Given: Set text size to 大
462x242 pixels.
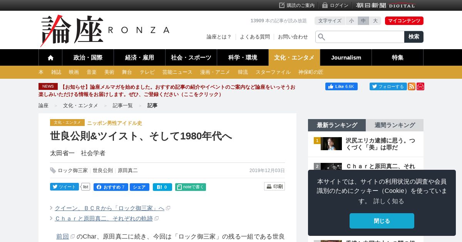Looking at the screenshot, I should click(375, 21).
